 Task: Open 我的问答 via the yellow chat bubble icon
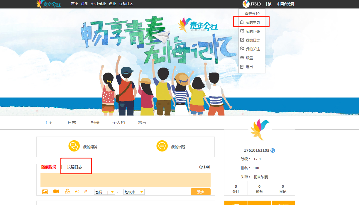[x=74, y=146]
